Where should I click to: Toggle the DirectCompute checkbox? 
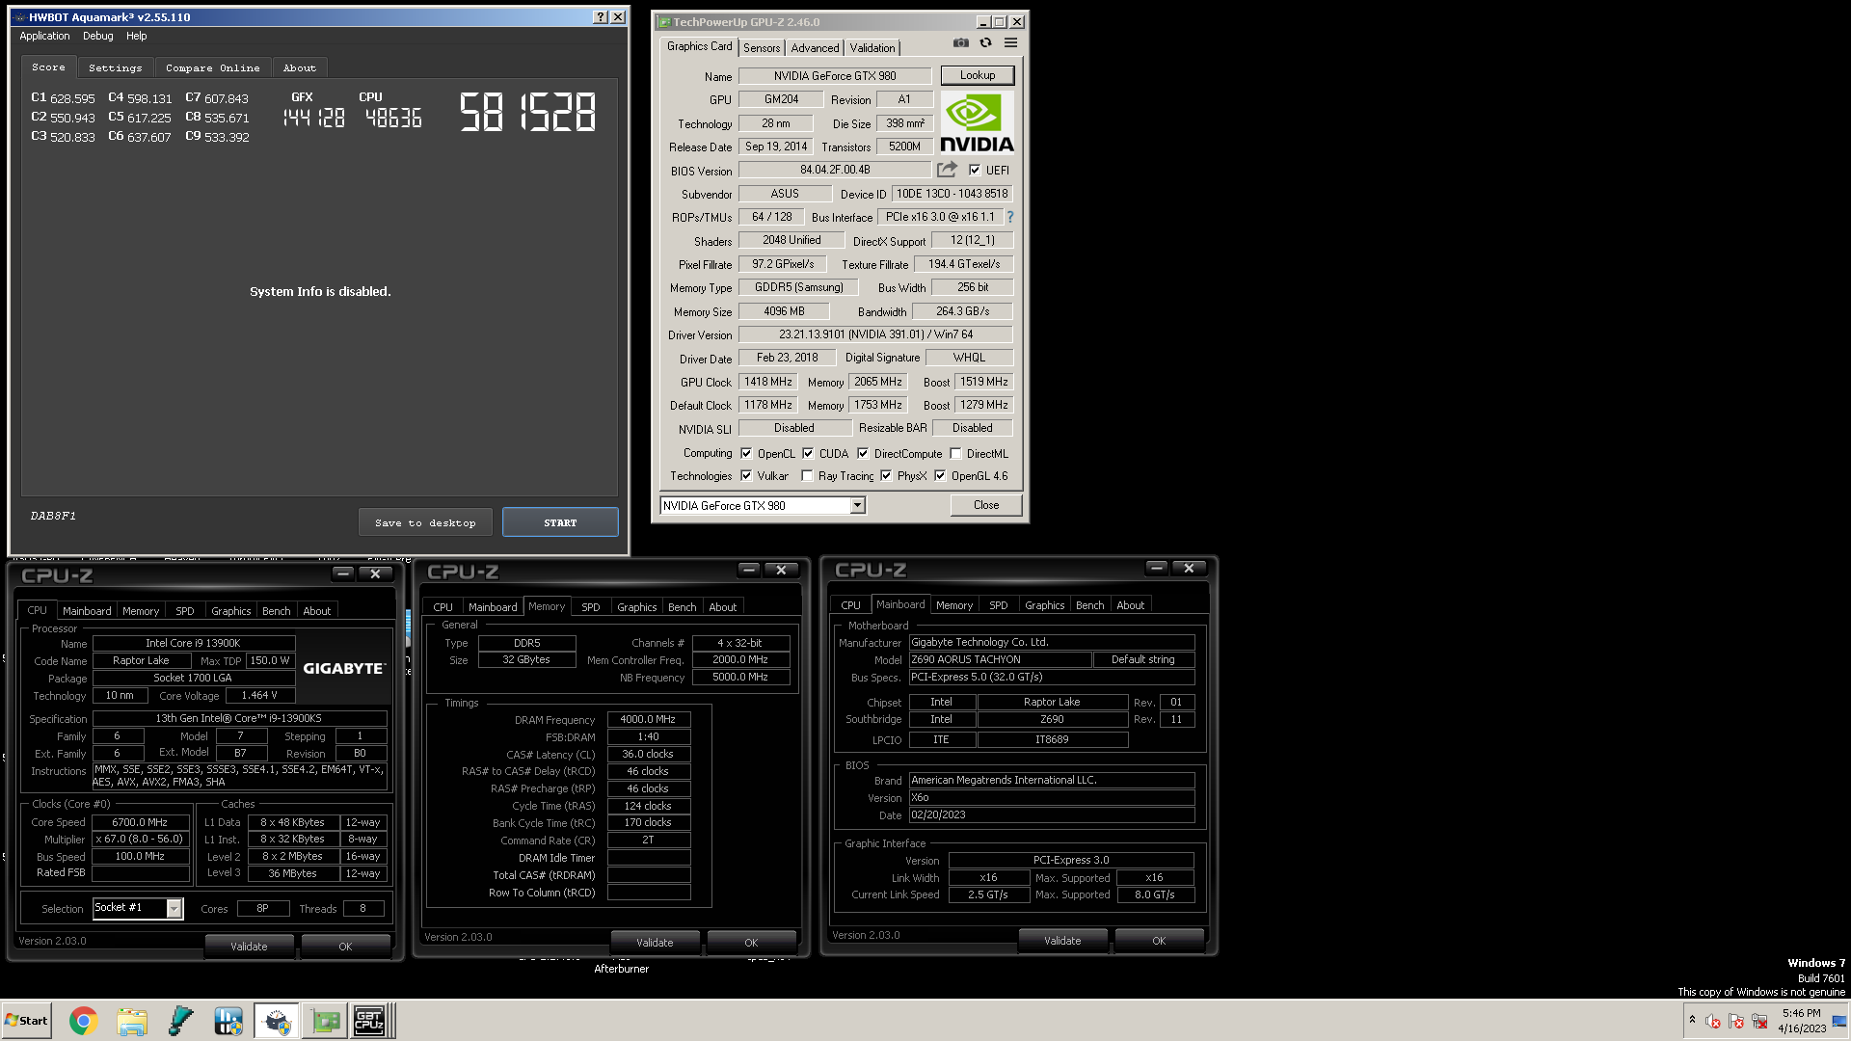[863, 454]
